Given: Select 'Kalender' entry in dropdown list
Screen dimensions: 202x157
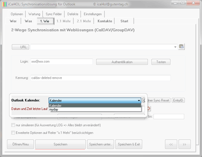Looking at the screenshot, I should tap(95, 105).
